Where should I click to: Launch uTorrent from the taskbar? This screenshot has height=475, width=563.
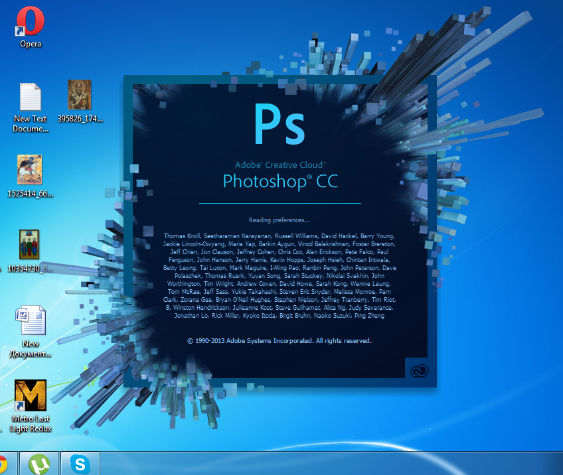pos(39,464)
